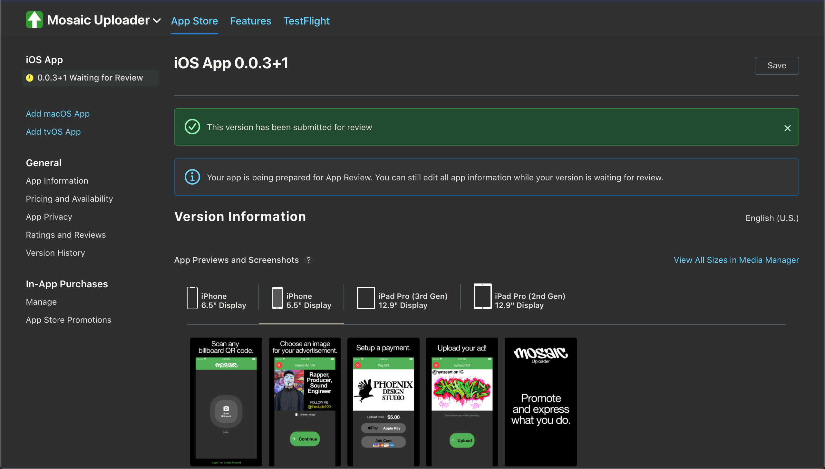Switch to the TestFlight tab

pyautogui.click(x=306, y=21)
